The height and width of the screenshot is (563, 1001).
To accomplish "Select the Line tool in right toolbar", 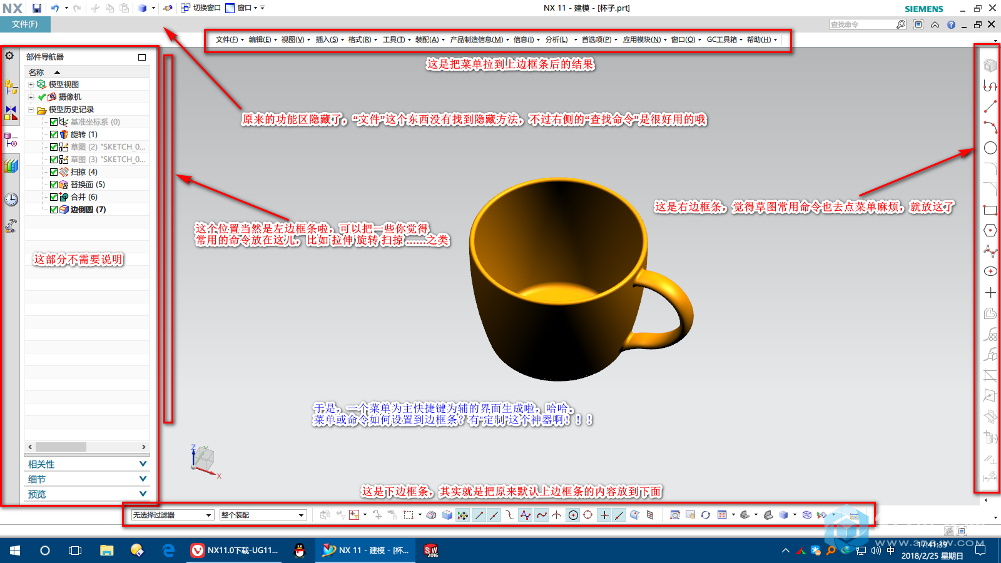I will click(x=990, y=106).
